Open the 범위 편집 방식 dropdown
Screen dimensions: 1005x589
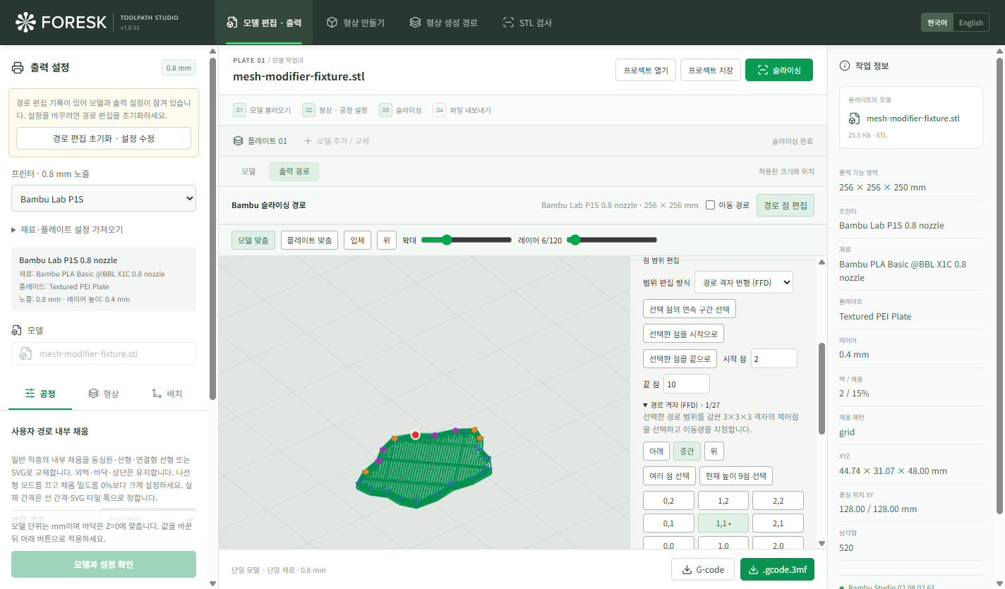click(x=744, y=282)
